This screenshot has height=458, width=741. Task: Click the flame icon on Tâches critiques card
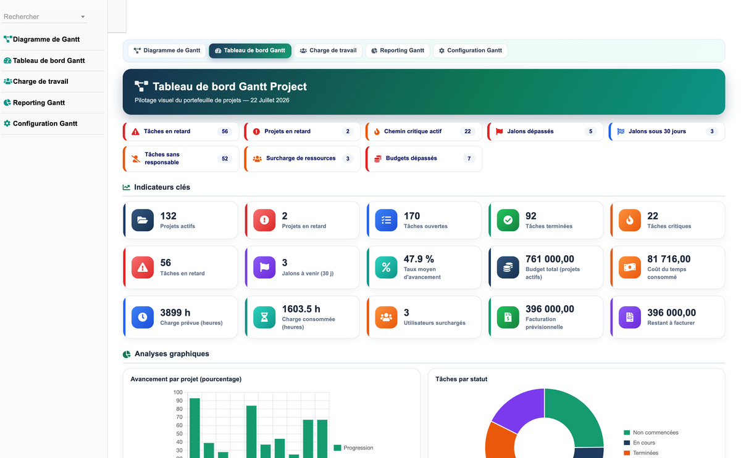(630, 220)
